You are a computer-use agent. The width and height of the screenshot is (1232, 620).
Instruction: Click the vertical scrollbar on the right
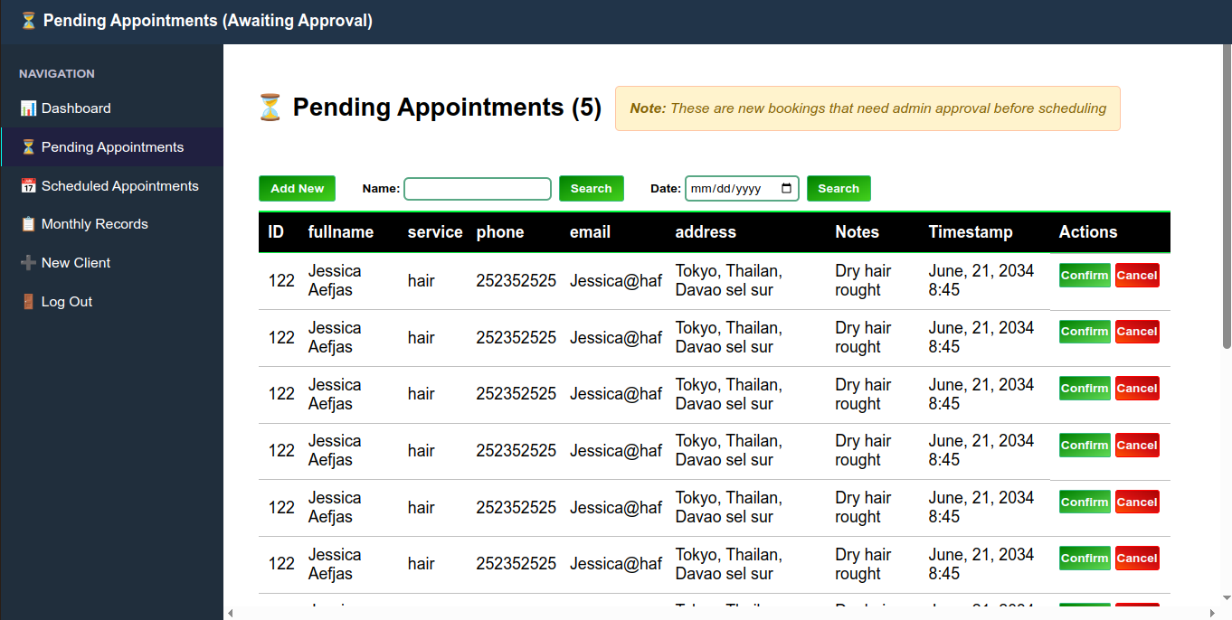pyautogui.click(x=1227, y=199)
